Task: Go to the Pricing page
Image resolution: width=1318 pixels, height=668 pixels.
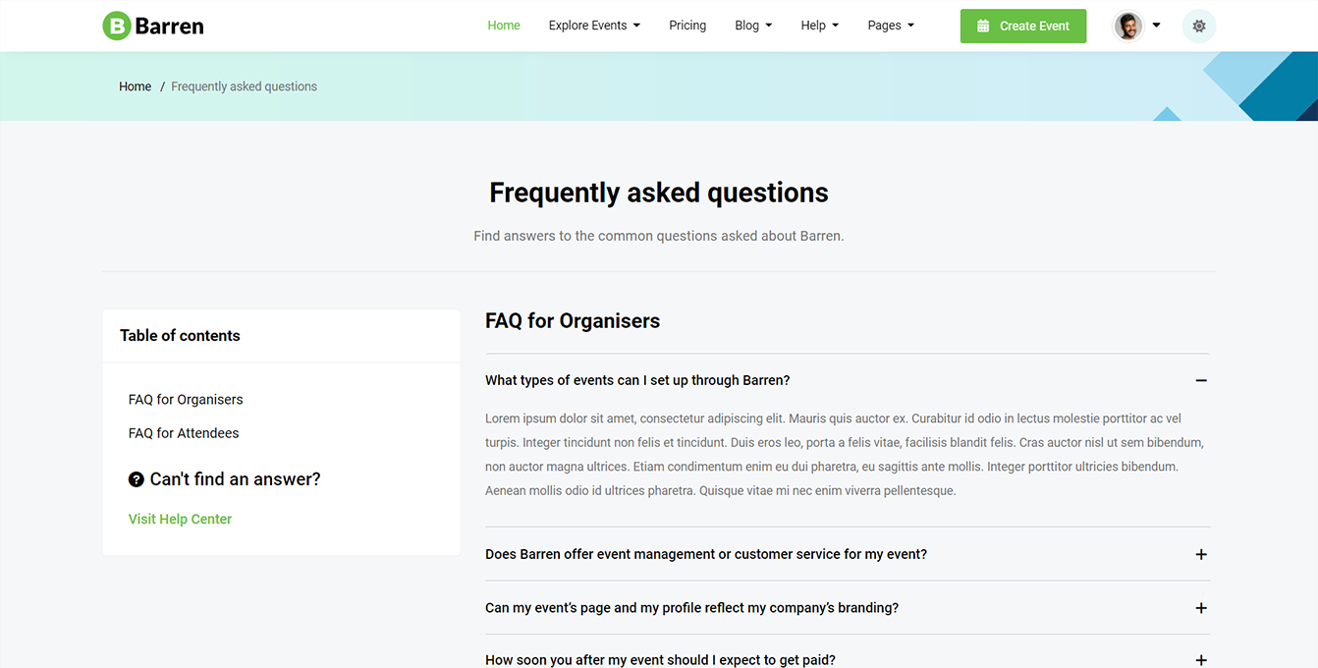Action: [x=687, y=26]
